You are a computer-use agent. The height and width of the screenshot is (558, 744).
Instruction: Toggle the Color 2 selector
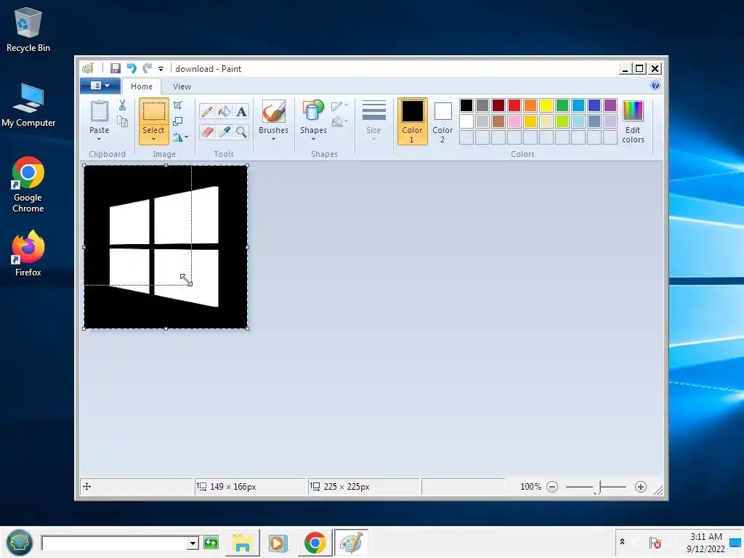tap(442, 121)
